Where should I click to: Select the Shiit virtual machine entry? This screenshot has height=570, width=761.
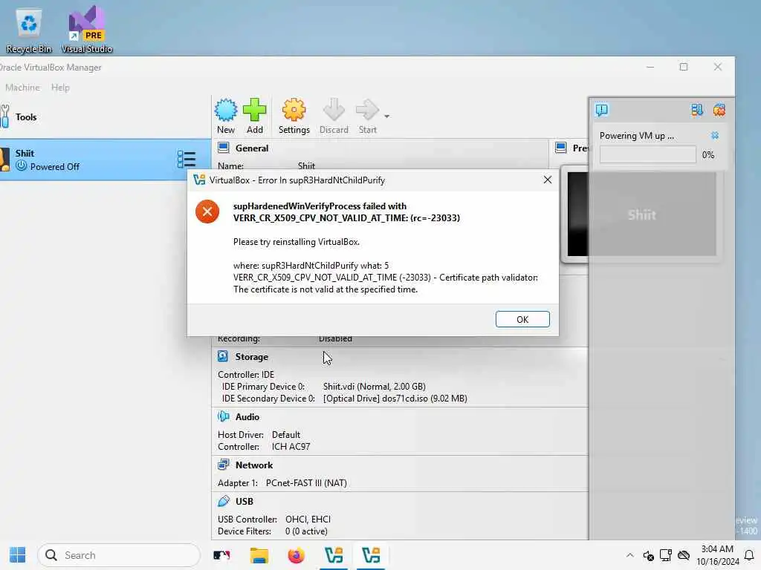[x=104, y=160]
